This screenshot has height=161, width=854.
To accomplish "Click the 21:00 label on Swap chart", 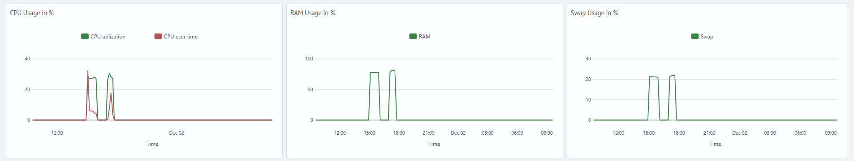I will (709, 133).
